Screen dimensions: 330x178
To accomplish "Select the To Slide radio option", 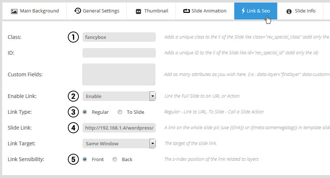I will pyautogui.click(x=120, y=112).
